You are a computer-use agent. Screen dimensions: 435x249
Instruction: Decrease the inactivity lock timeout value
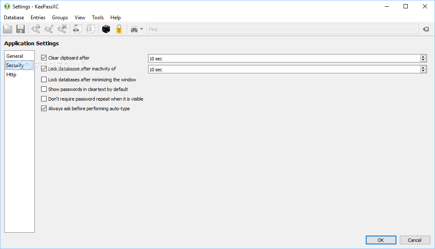pos(423,71)
